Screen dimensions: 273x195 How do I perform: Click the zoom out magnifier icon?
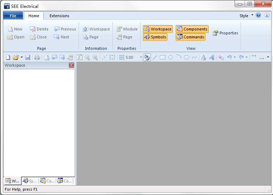coord(87,57)
